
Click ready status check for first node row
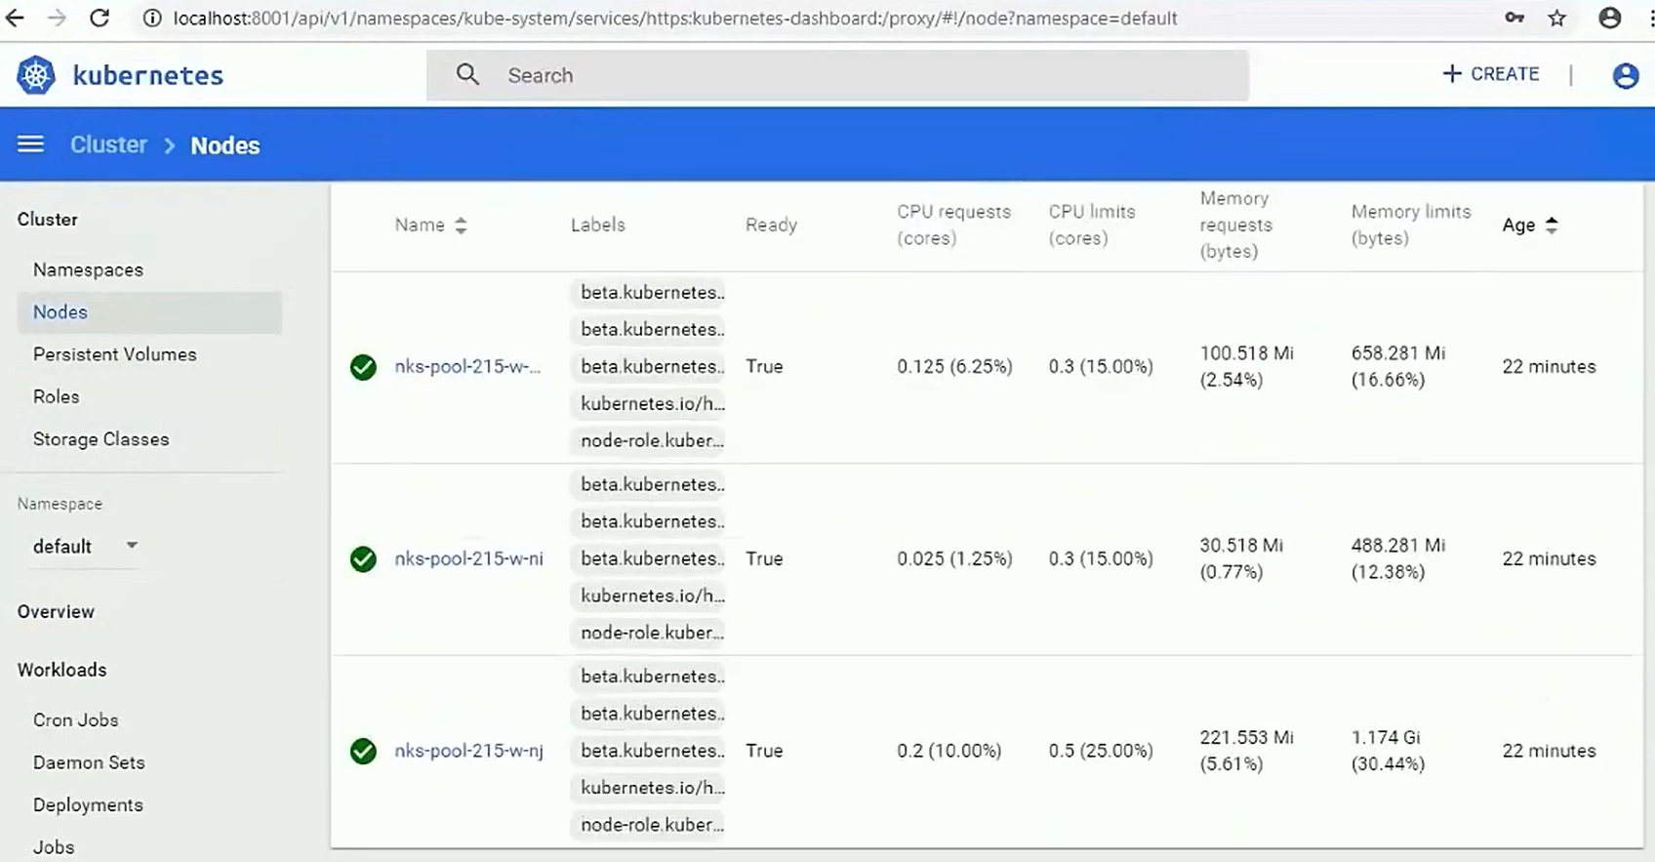[363, 366]
